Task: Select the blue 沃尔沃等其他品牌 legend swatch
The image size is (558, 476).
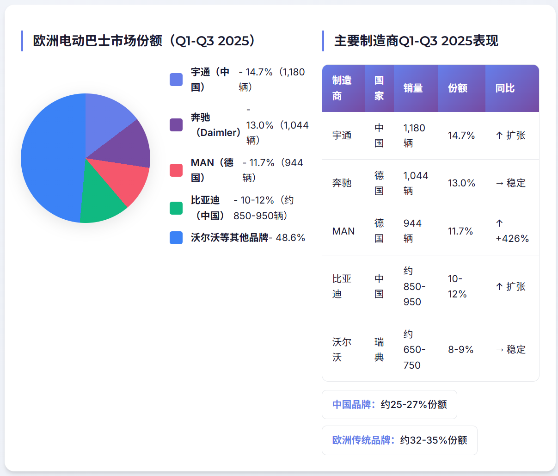Action: pos(176,238)
